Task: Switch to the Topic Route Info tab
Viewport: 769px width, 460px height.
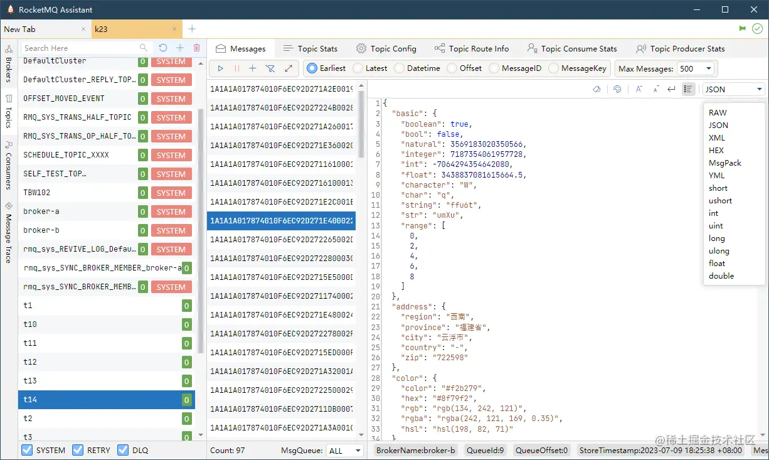Action: pos(471,48)
